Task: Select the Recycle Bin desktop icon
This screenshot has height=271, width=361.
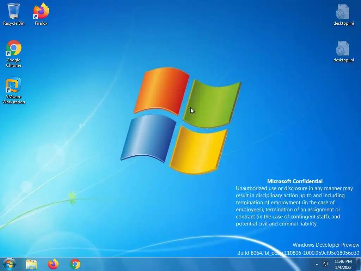Action: click(14, 14)
